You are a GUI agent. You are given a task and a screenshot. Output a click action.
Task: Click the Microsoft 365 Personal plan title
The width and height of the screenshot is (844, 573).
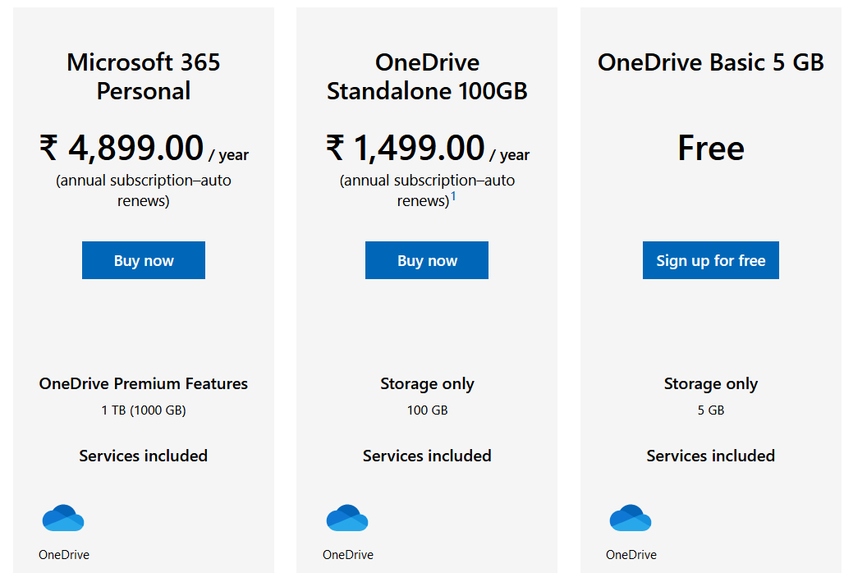pyautogui.click(x=144, y=76)
